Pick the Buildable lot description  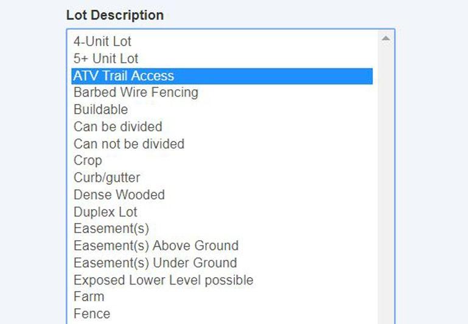100,110
